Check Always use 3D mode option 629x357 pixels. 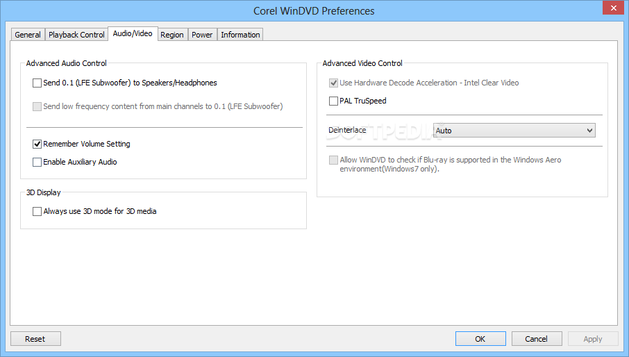37,211
